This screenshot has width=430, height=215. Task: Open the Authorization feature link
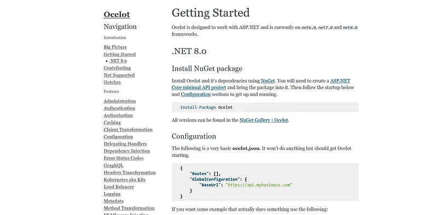tap(118, 115)
